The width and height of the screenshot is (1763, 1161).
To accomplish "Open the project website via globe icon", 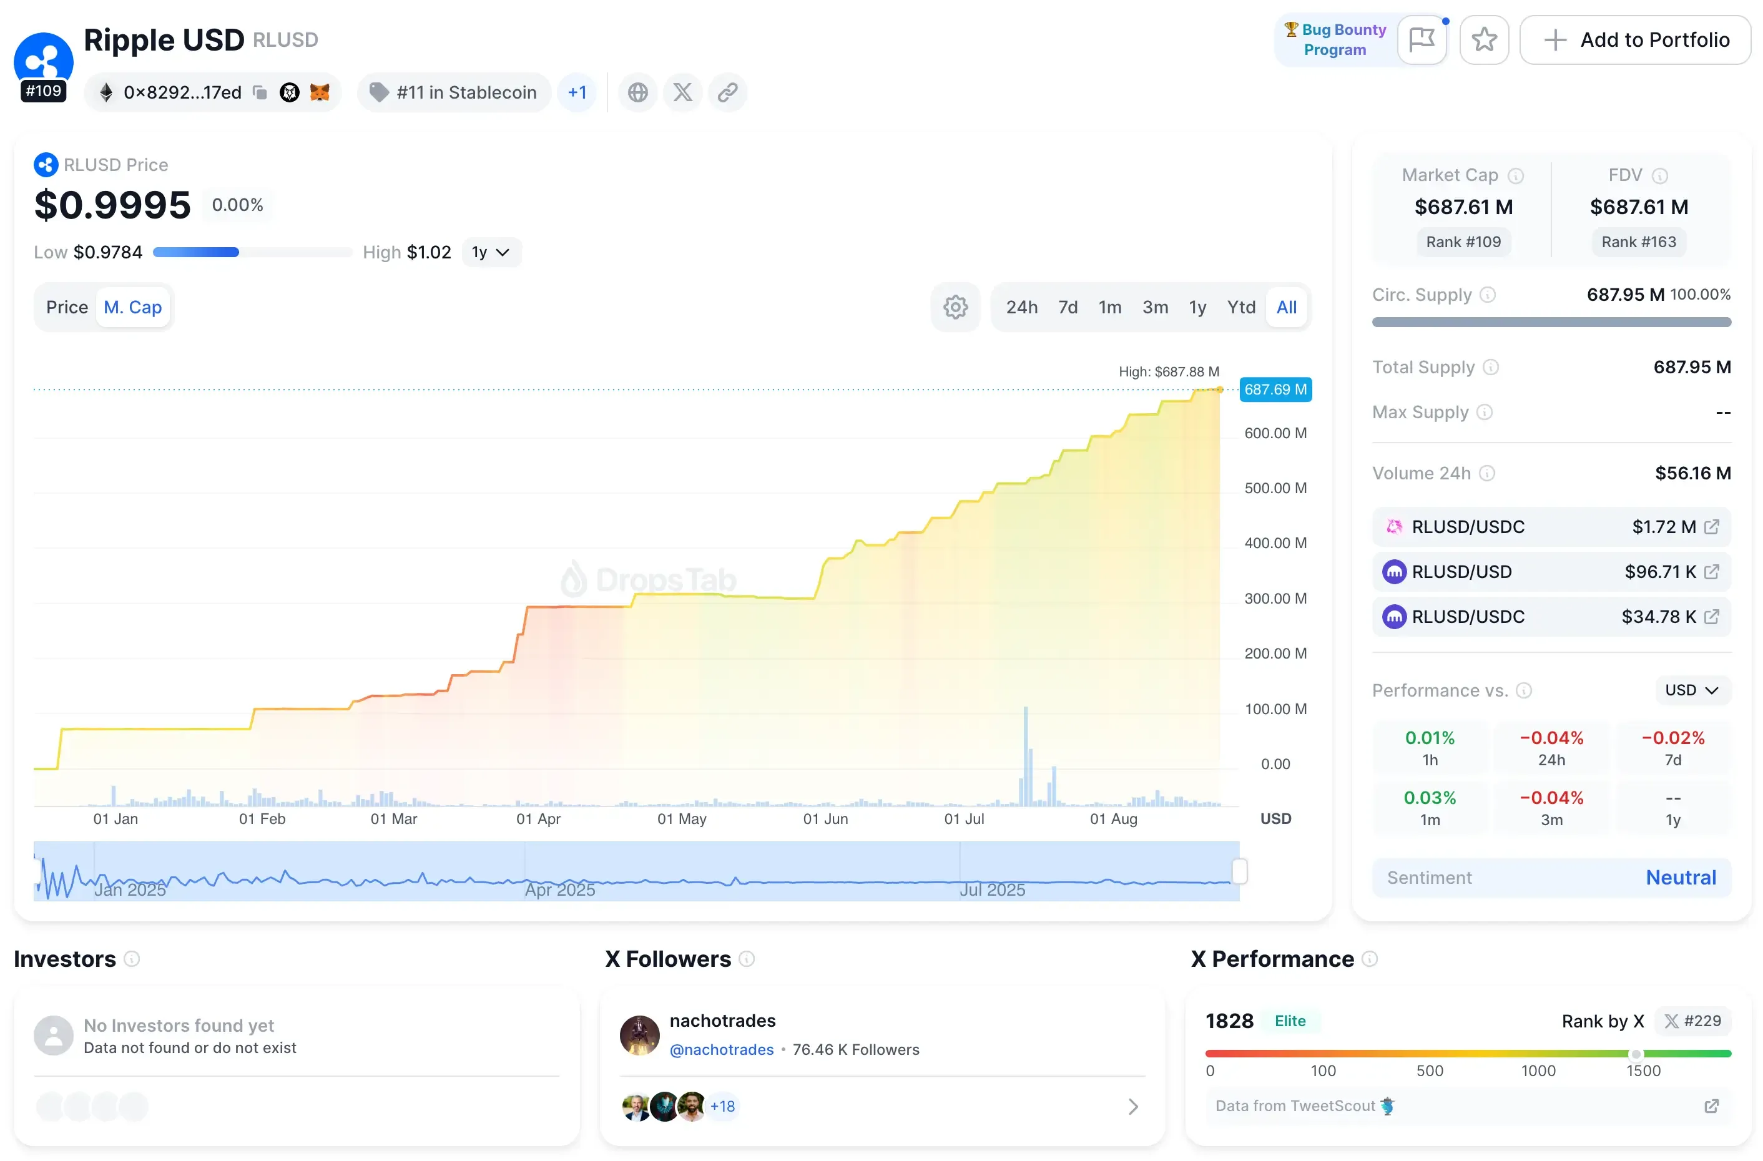I will [x=638, y=92].
